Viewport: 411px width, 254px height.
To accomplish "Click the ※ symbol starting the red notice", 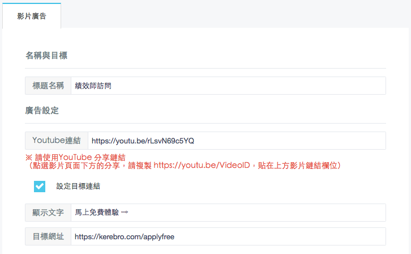I will click(29, 157).
